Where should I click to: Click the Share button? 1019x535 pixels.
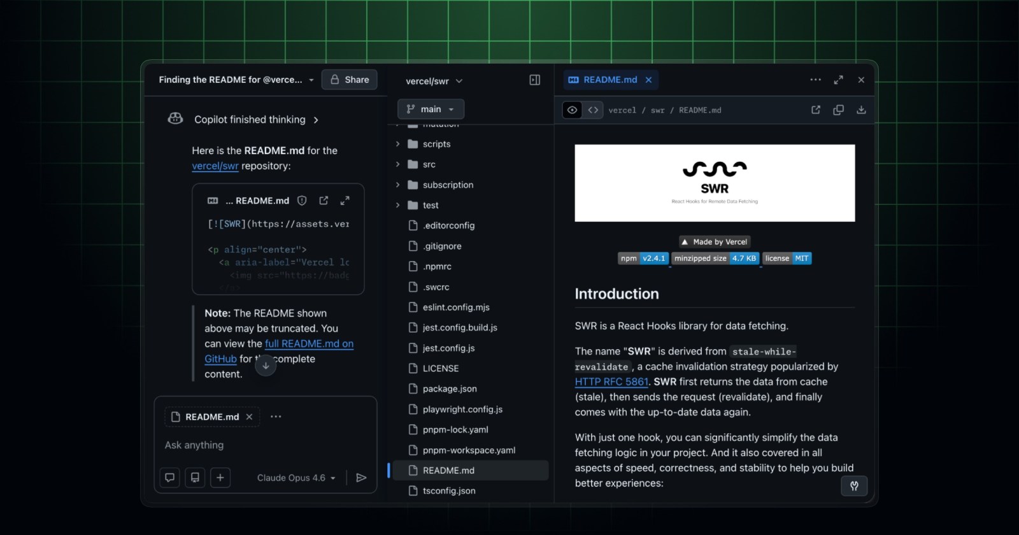coord(350,80)
